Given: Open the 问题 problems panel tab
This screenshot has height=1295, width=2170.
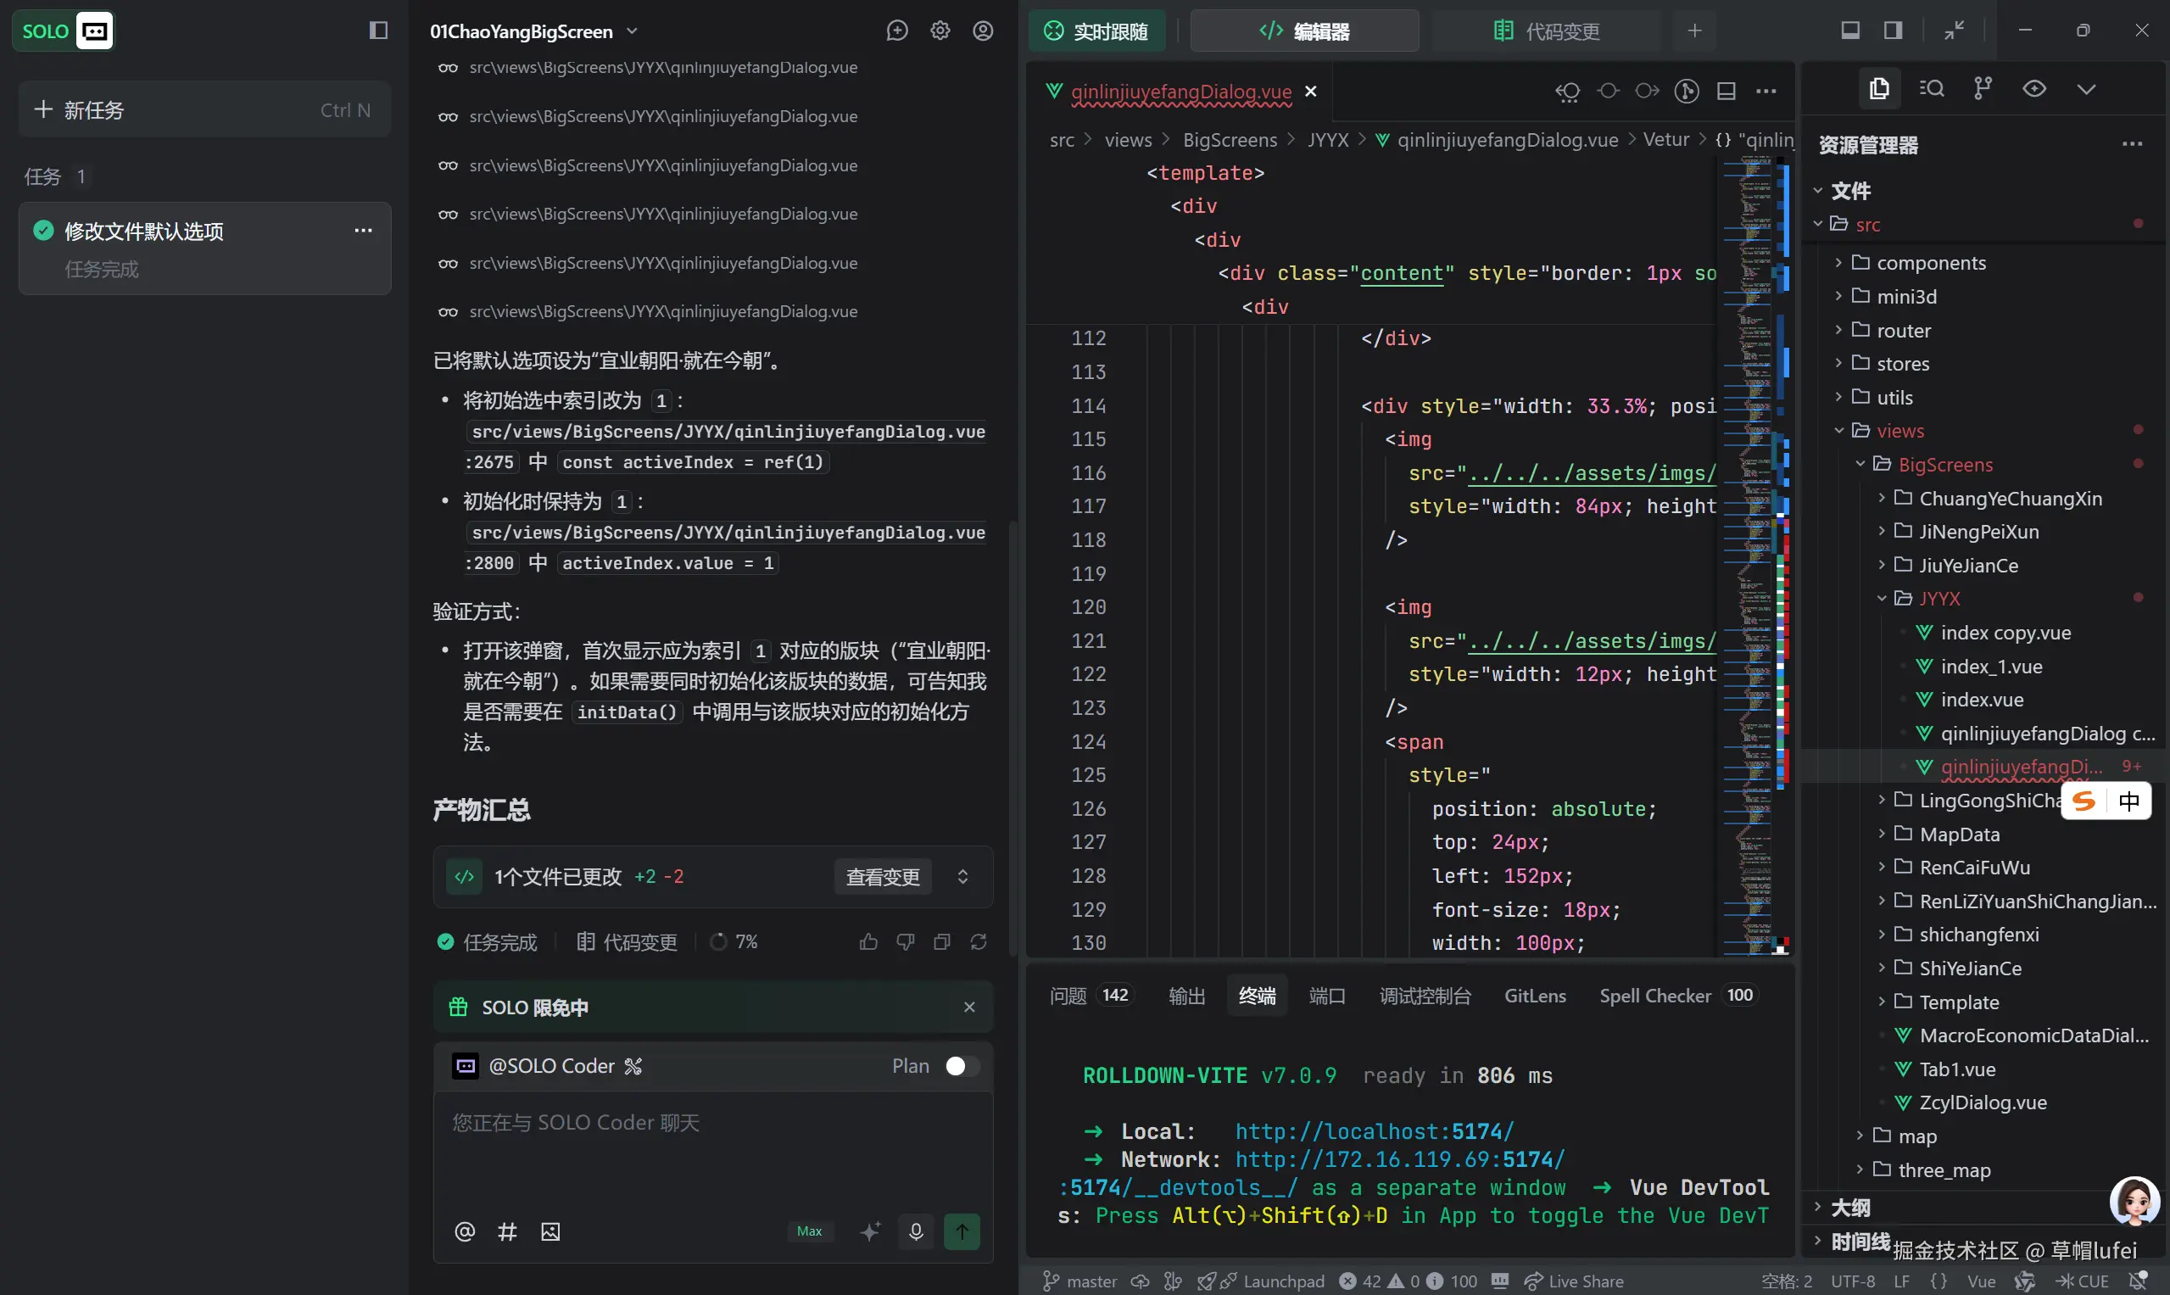Looking at the screenshot, I should [x=1067, y=996].
